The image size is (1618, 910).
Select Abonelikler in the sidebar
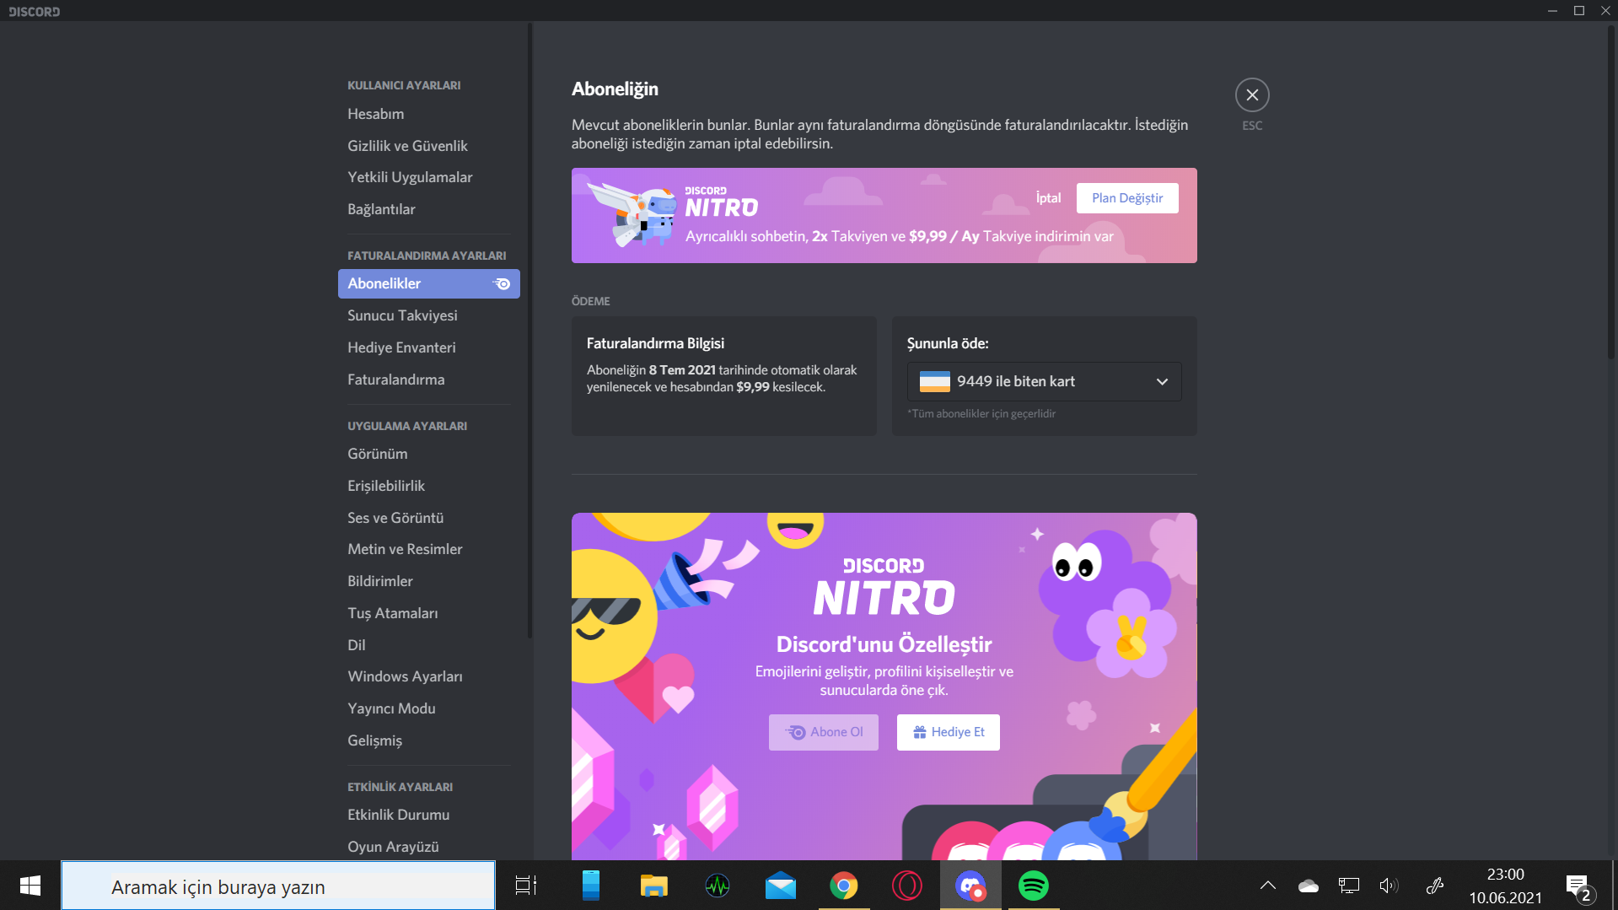click(428, 283)
